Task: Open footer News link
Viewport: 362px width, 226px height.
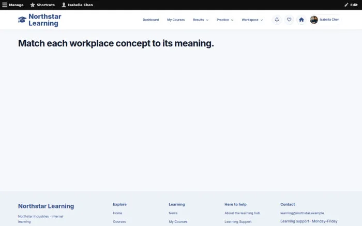Action: pyautogui.click(x=173, y=213)
